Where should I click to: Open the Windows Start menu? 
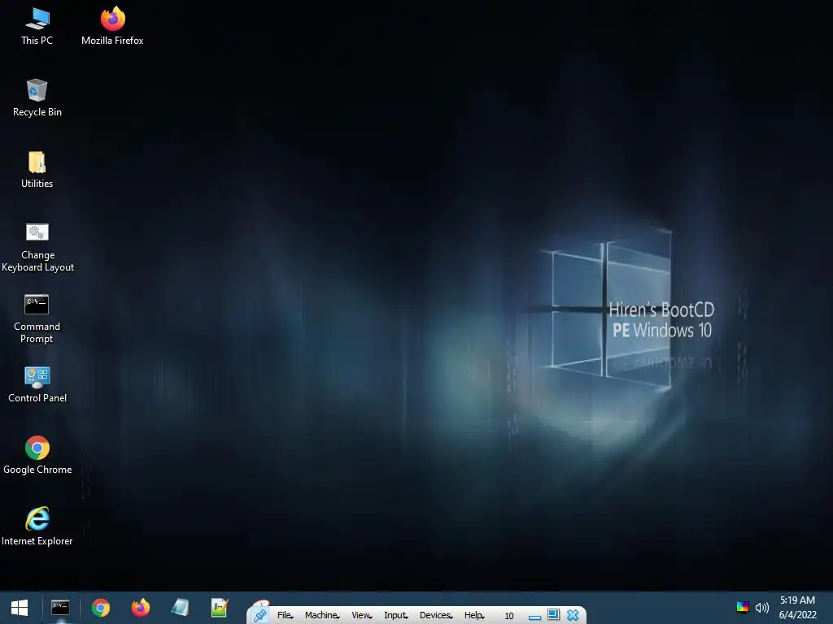[x=20, y=608]
